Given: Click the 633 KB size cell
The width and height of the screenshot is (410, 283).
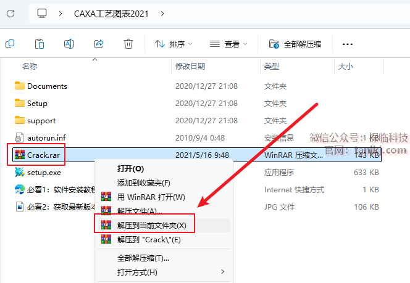Looking at the screenshot, I should (x=366, y=172).
